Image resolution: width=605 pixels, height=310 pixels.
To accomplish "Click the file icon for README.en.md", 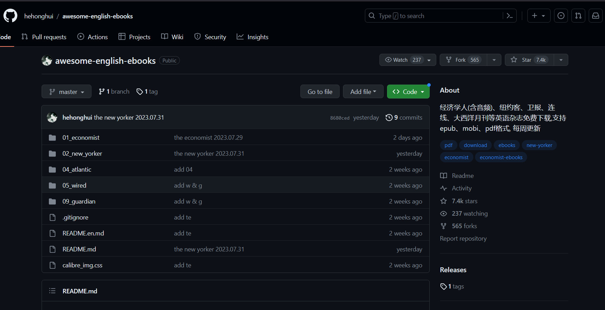I will pyautogui.click(x=52, y=233).
